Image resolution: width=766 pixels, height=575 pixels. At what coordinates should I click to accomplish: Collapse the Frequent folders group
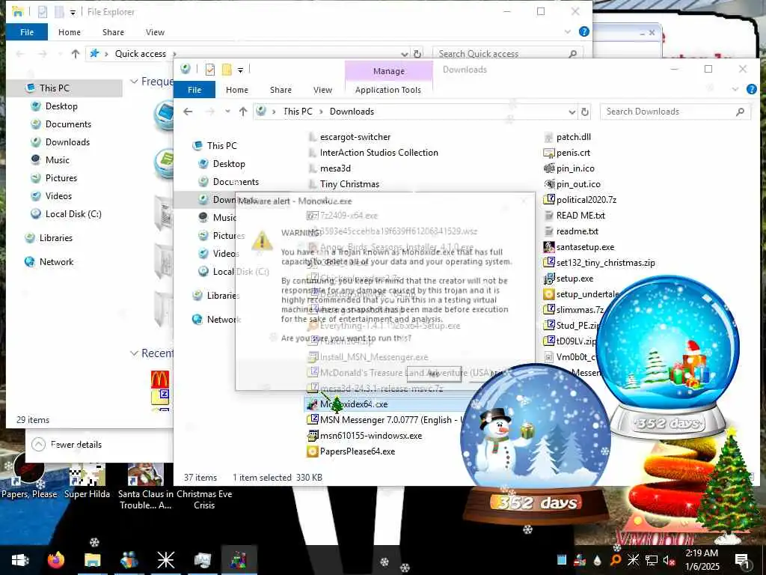tap(135, 82)
